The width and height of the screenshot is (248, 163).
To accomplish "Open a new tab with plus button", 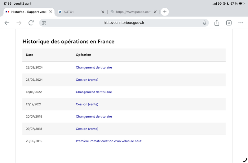I will (x=165, y=12).
